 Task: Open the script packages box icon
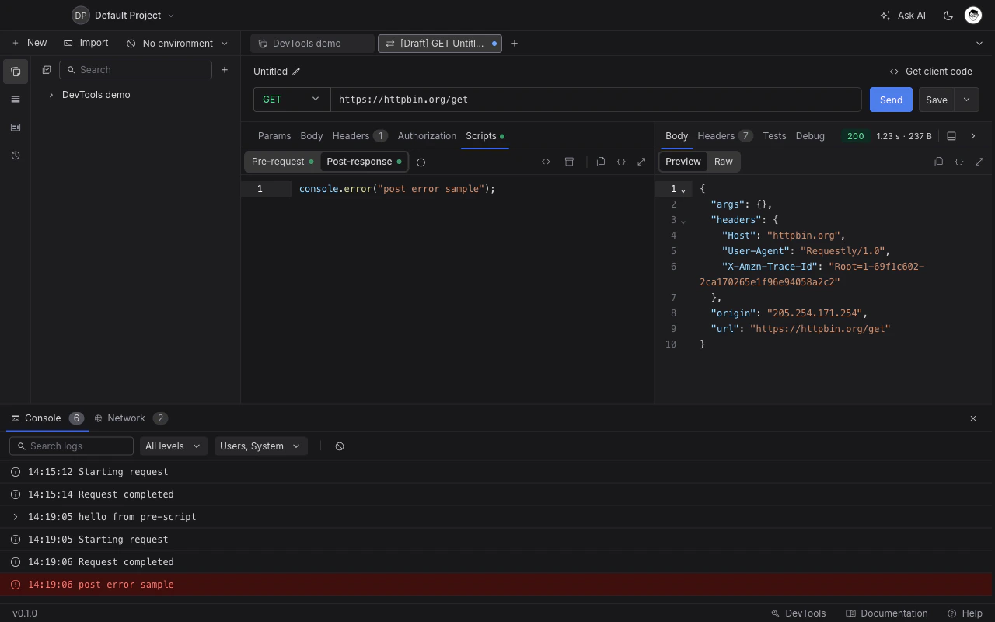pyautogui.click(x=569, y=162)
